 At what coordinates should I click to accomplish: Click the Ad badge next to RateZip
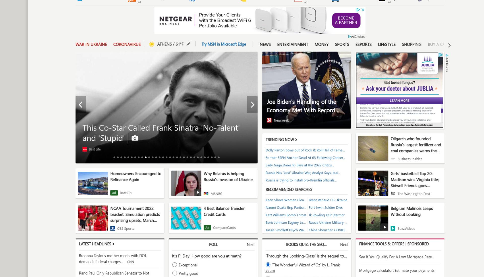tap(114, 193)
